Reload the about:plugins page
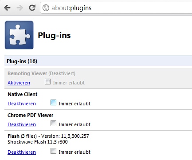This screenshot has height=160, width=192. [x=32, y=8]
